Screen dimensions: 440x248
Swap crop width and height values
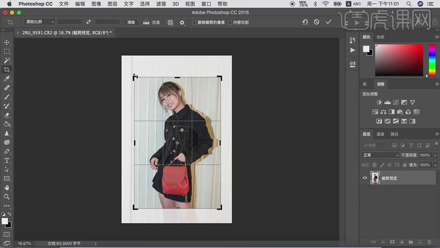[88, 22]
